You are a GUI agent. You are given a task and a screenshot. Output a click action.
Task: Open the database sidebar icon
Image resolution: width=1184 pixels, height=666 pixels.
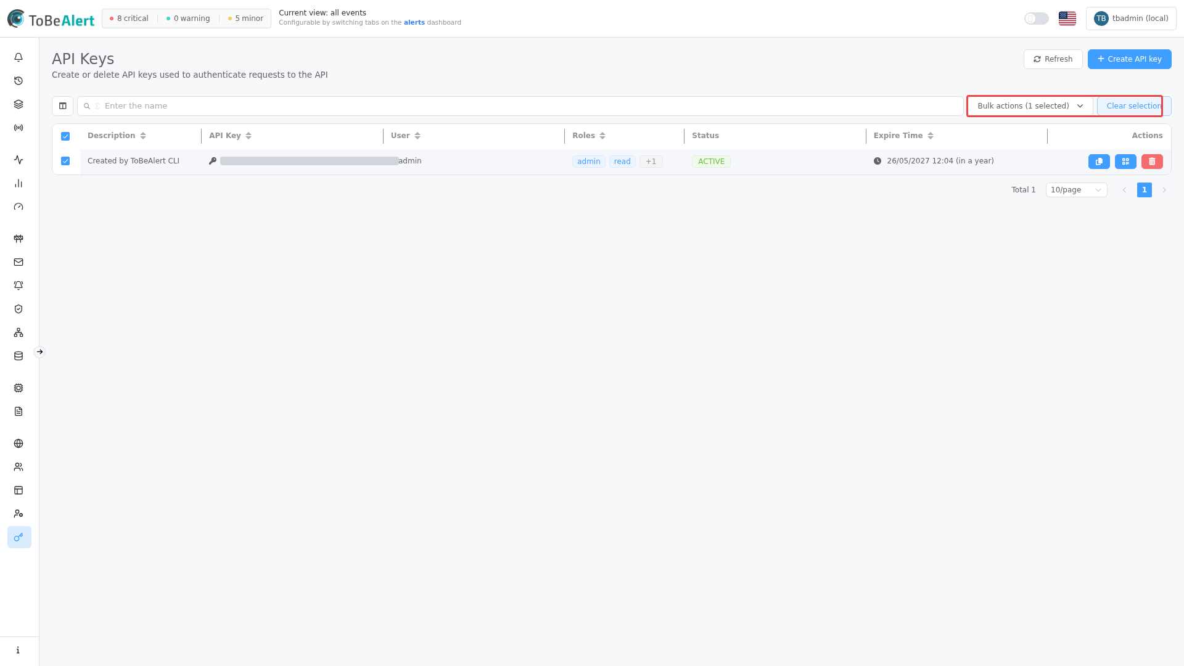(x=18, y=356)
